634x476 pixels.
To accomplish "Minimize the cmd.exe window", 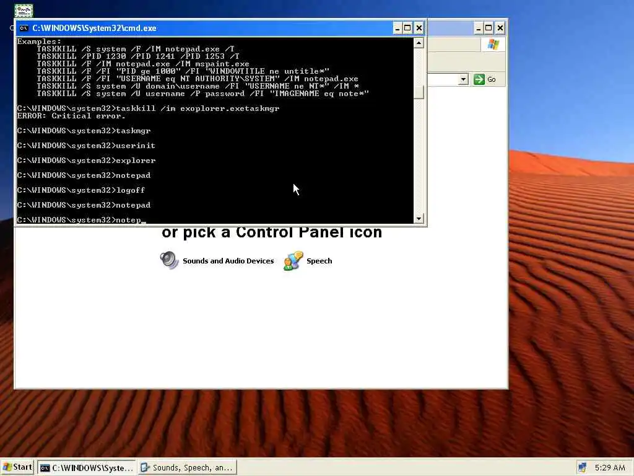I will click(397, 28).
